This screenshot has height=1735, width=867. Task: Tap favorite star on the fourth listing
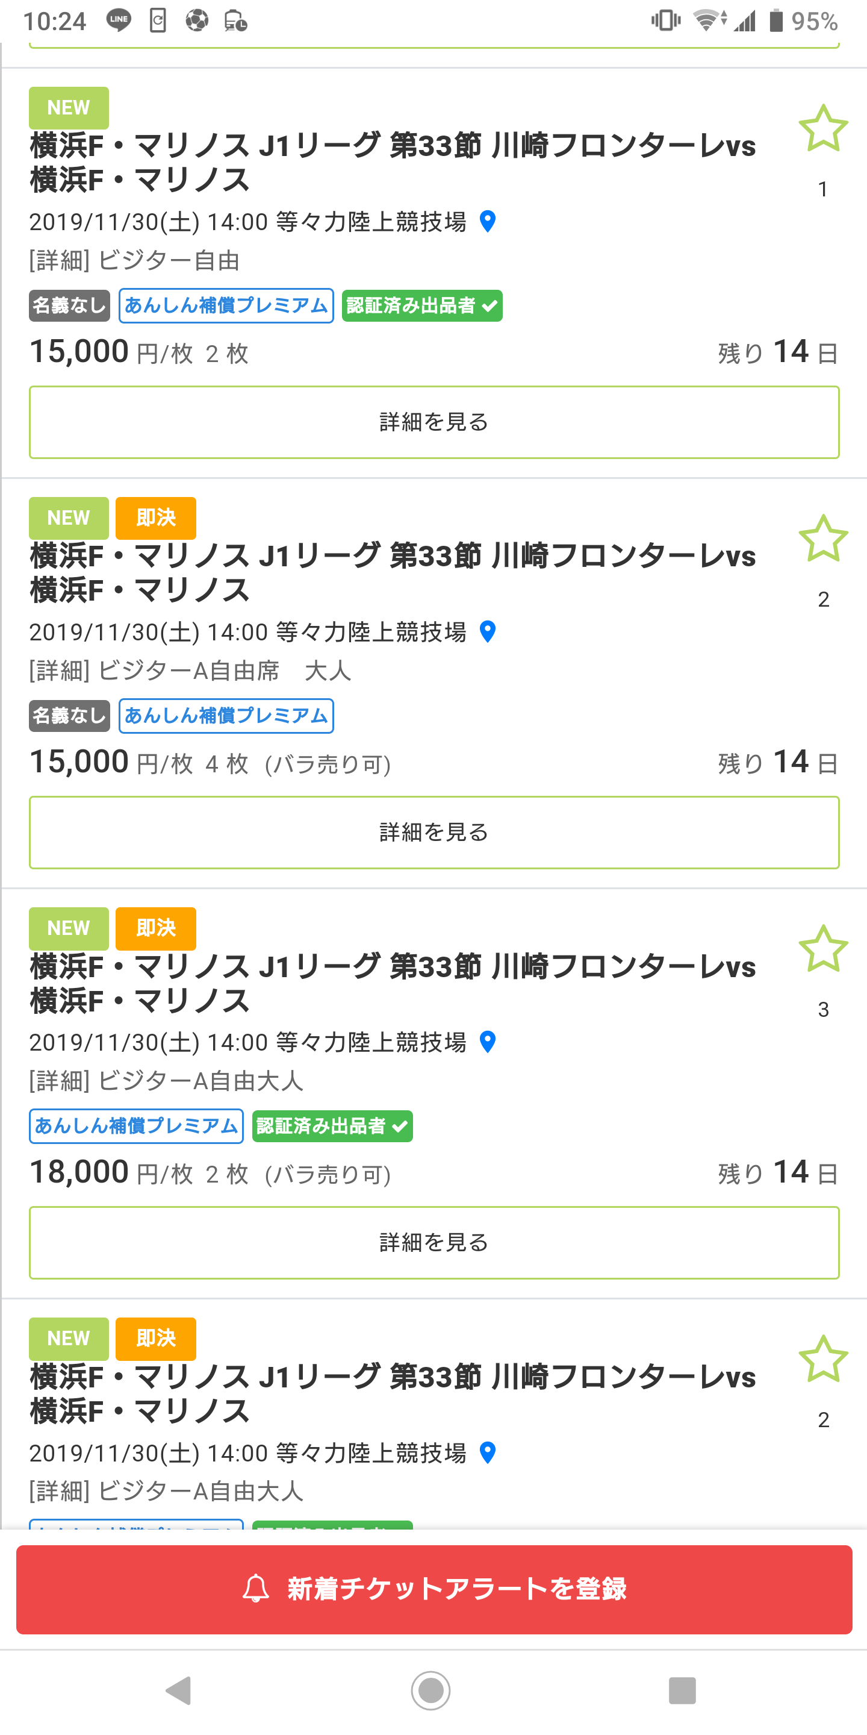[x=822, y=1358]
